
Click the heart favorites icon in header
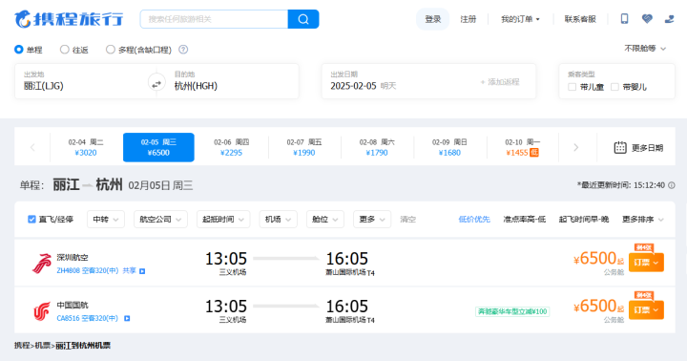click(647, 19)
